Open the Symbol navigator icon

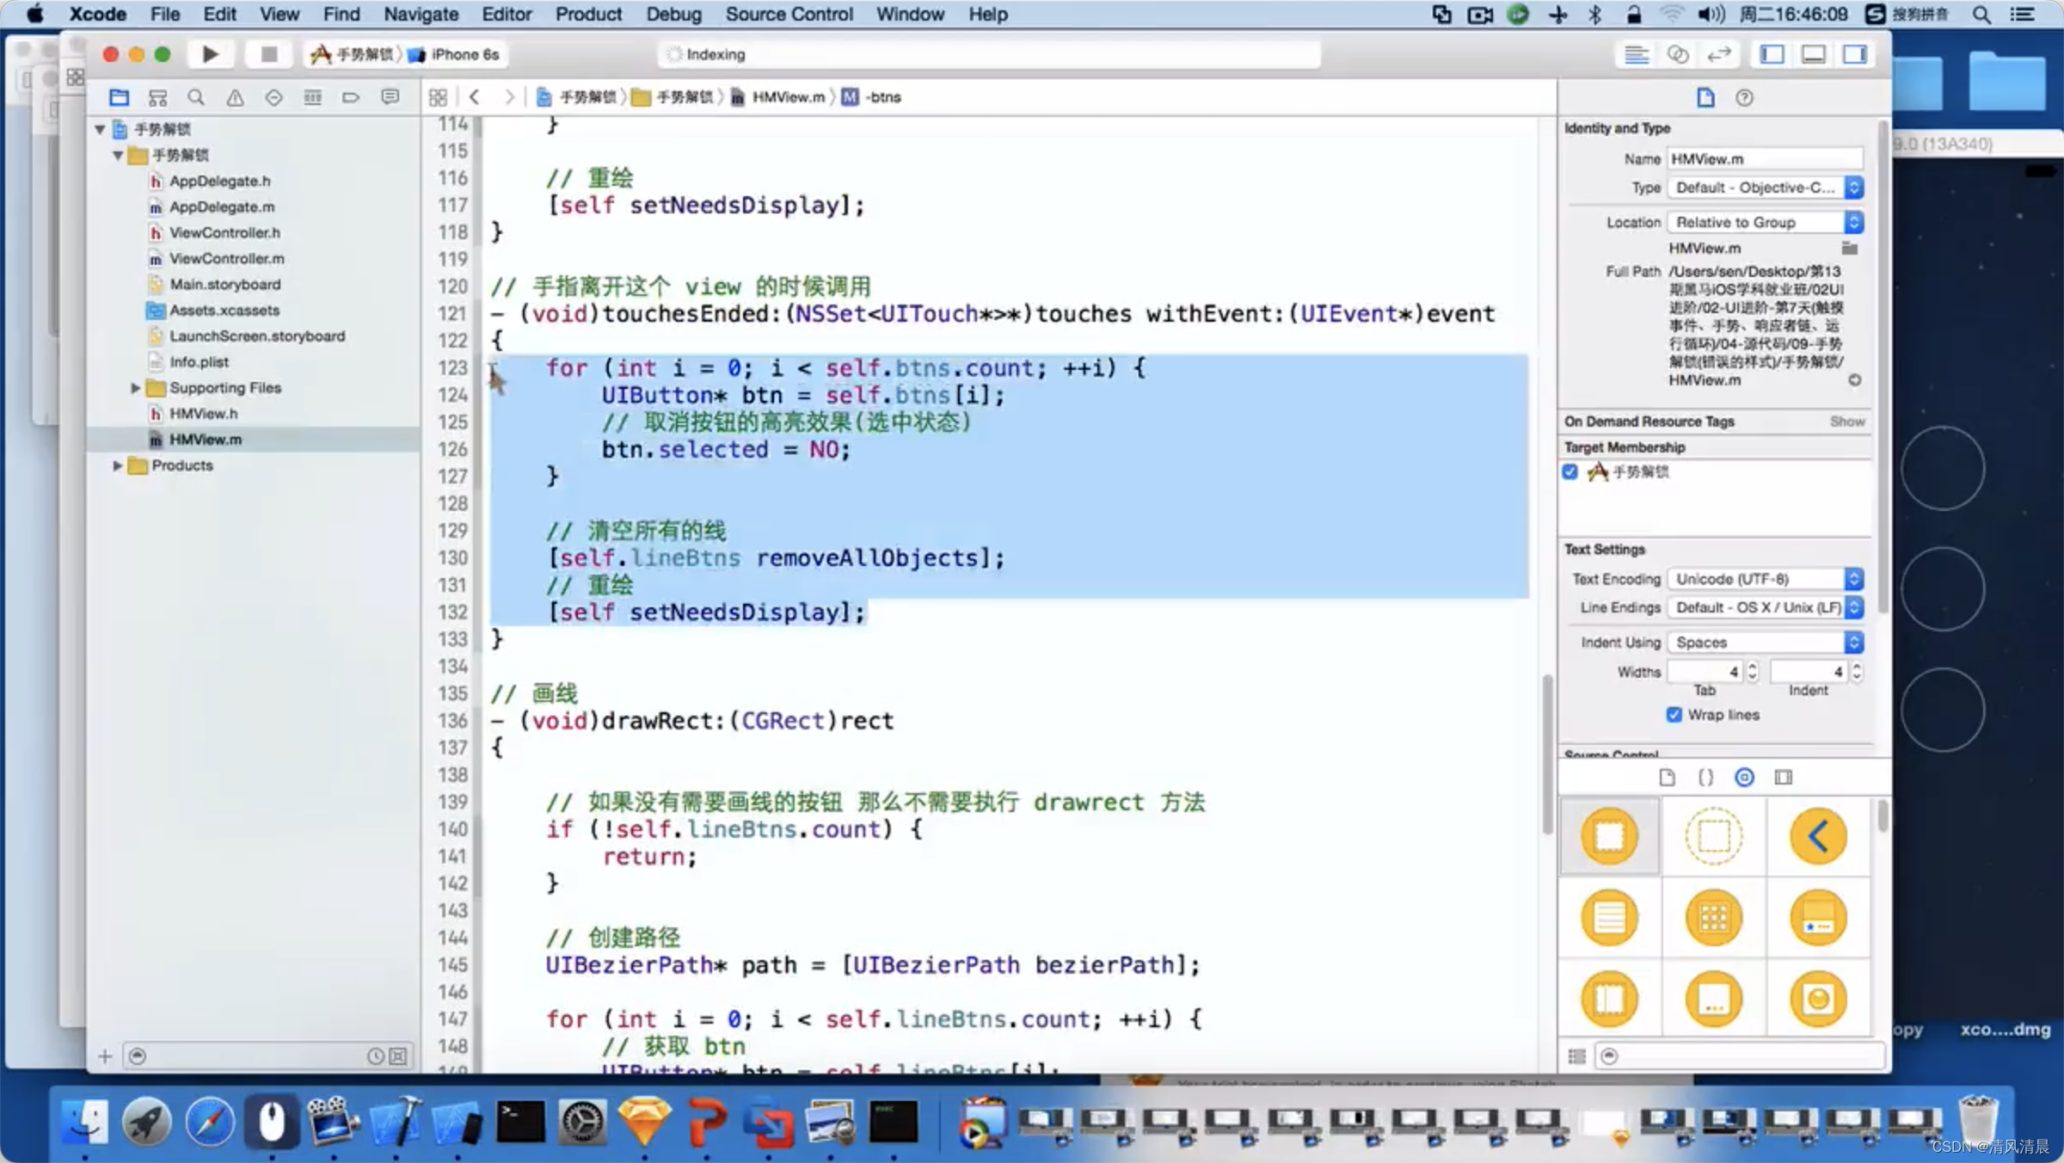157,97
